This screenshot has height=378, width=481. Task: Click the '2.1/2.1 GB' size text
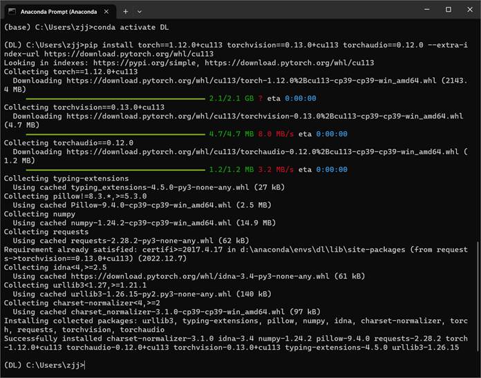(x=232, y=99)
